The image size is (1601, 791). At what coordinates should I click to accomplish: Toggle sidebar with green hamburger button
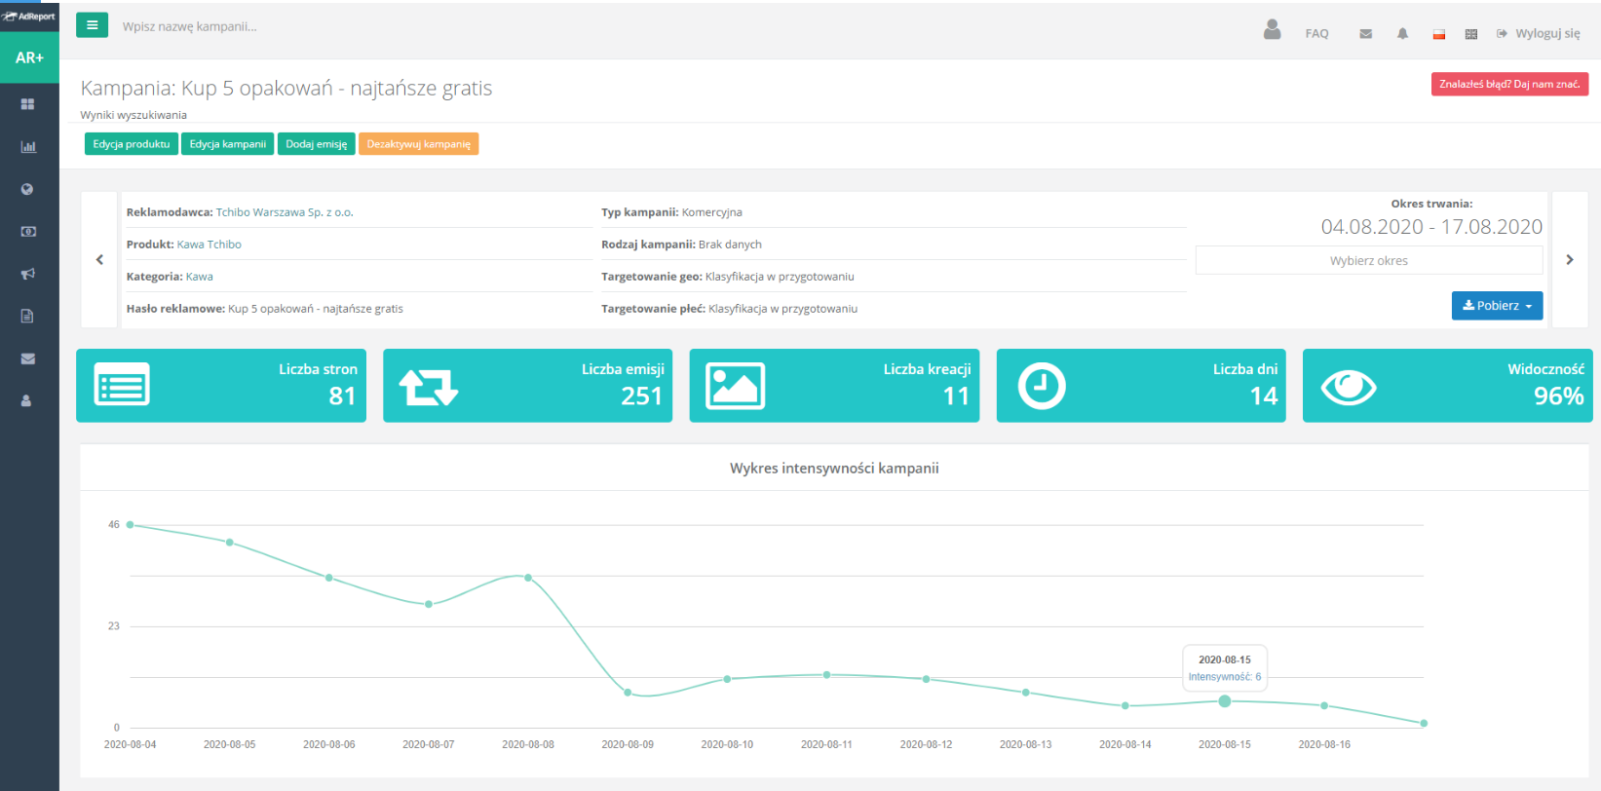pyautogui.click(x=92, y=25)
